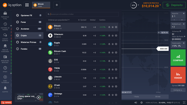This screenshot has height=105, width=187.
Task: Toggle favorite star for Bitcoin
Action: click(112, 27)
